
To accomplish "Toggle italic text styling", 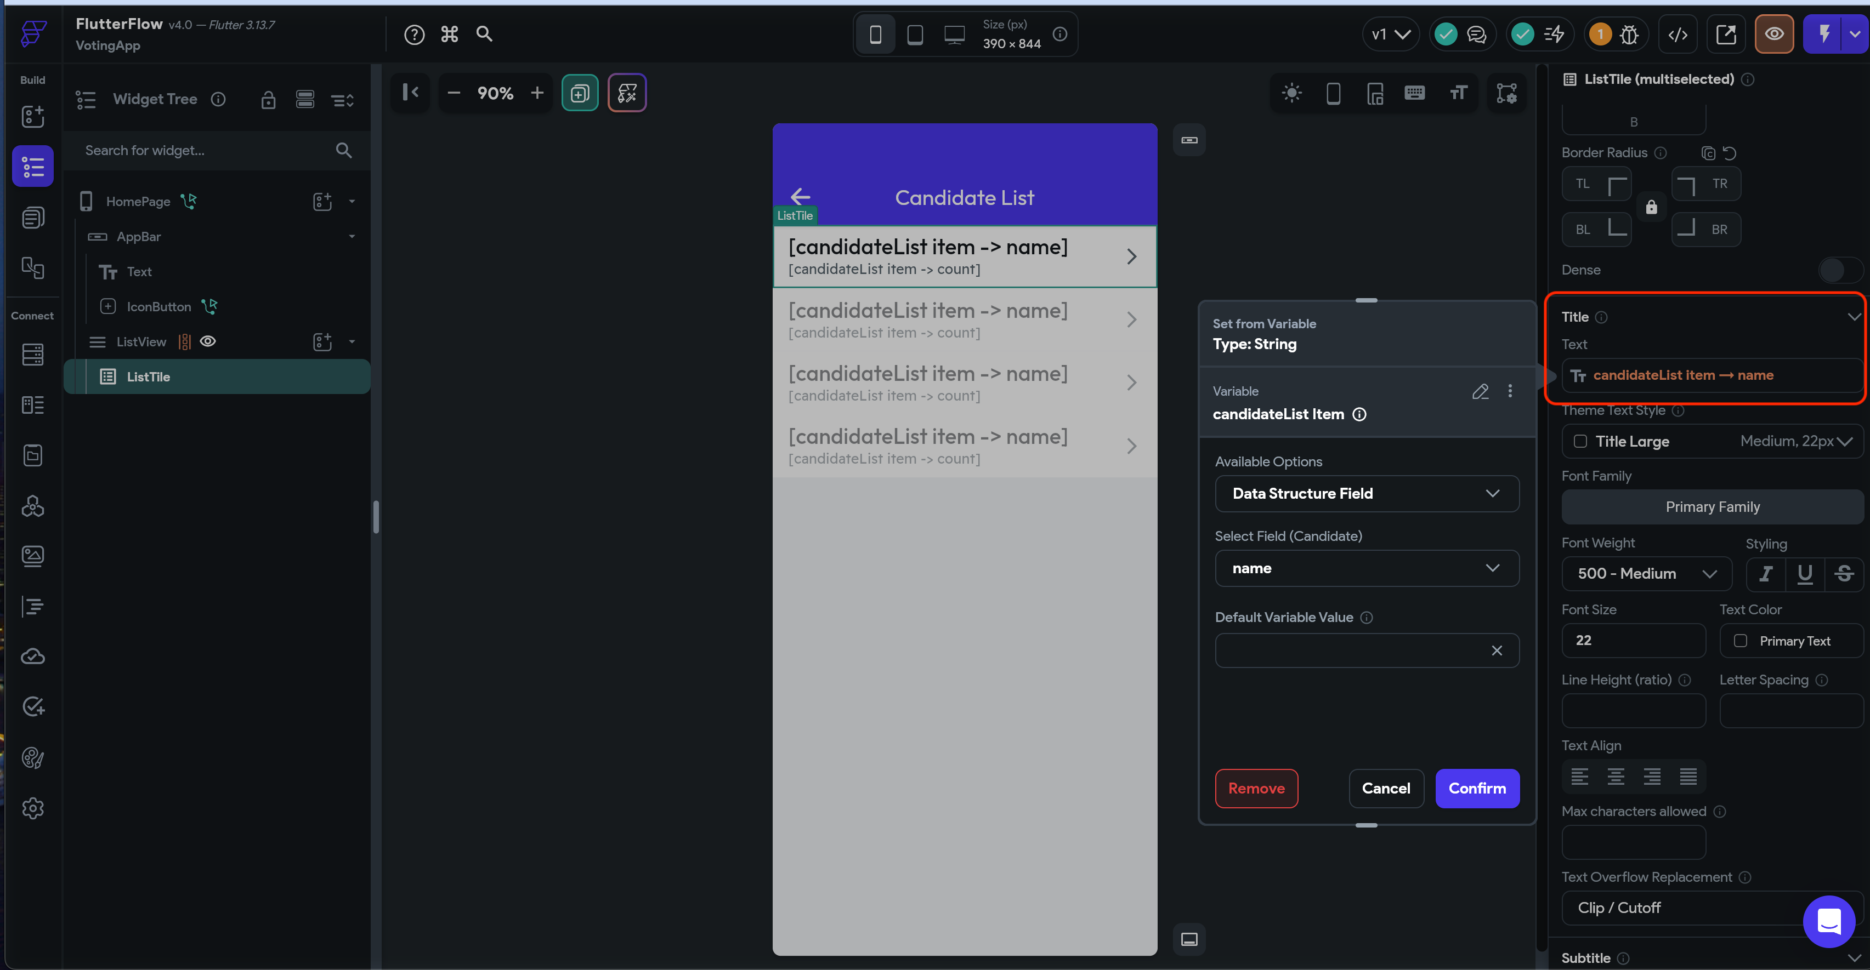I will pos(1765,574).
